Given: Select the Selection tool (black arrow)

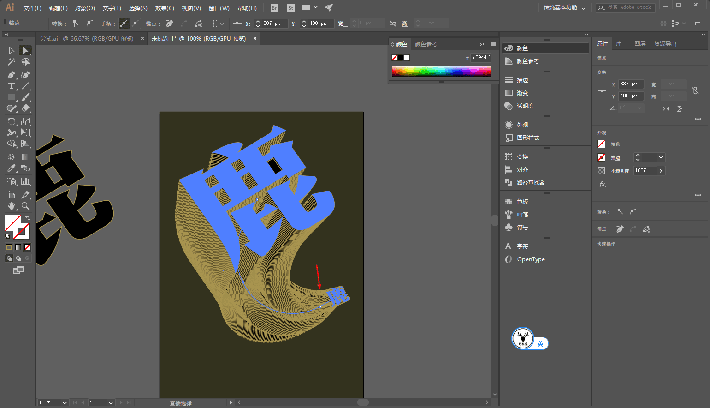Looking at the screenshot, I should click(x=12, y=50).
